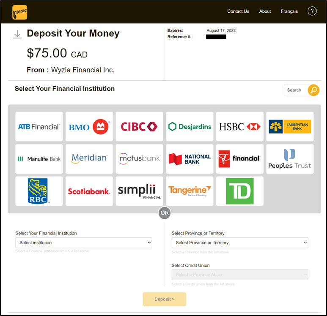This screenshot has width=327, height=316.
Task: Choose the Tangerine bank tile
Action: click(190, 191)
